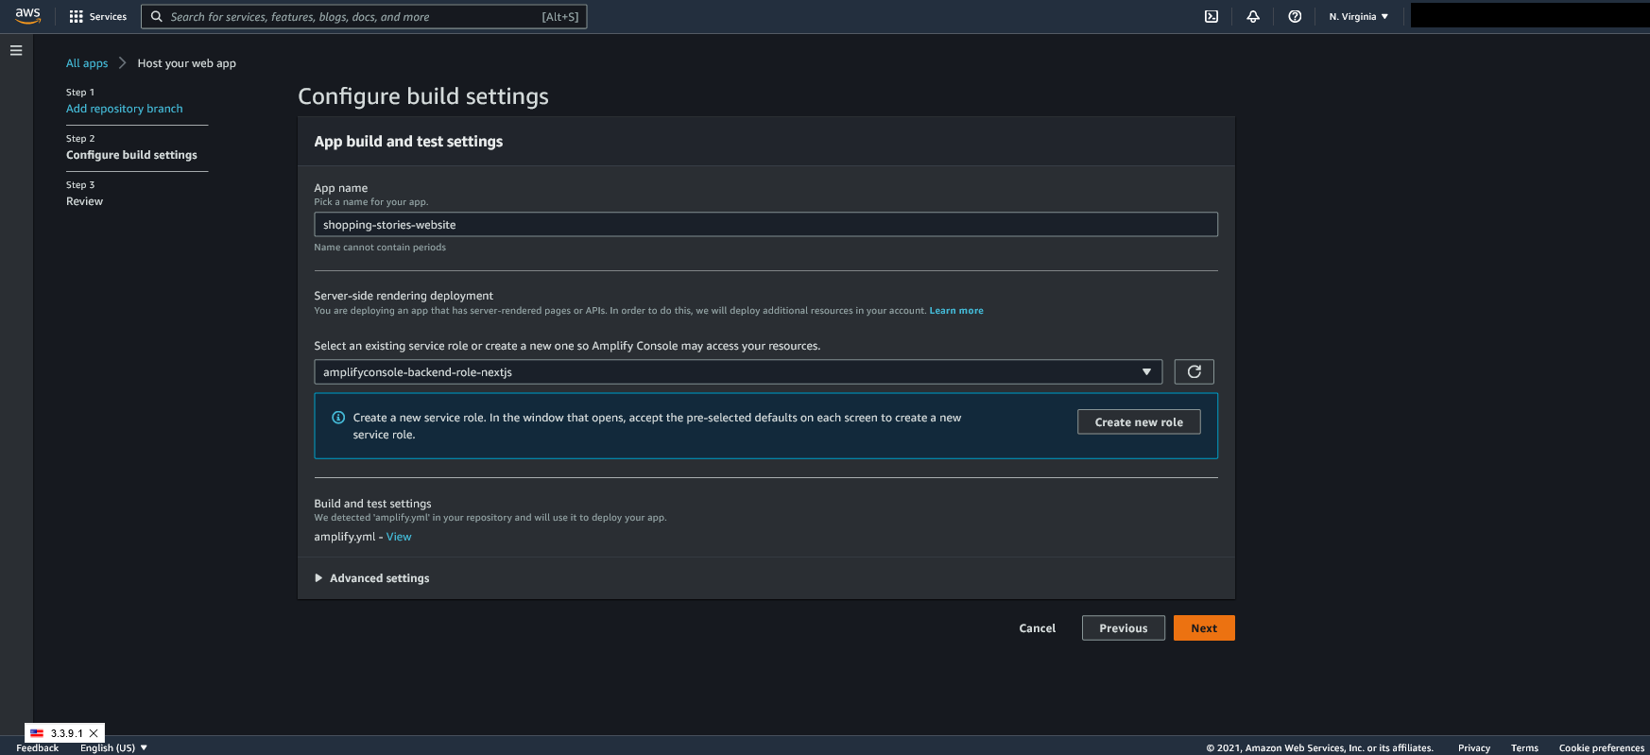
Task: Select Step 3 Review
Action: [x=84, y=201]
